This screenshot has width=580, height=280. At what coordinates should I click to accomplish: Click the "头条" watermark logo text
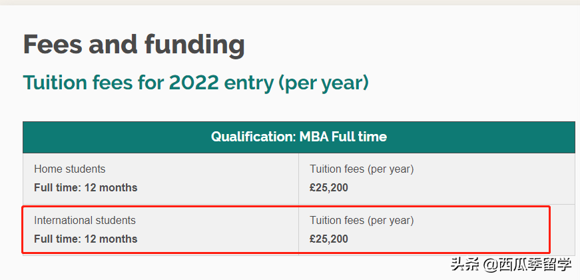coord(465,265)
